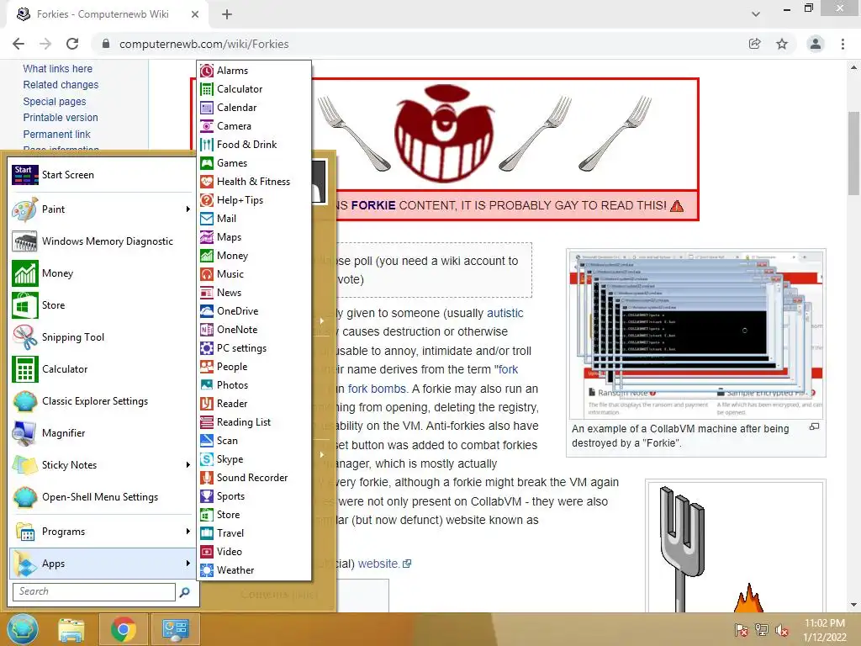Open a new browser tab
The height and width of the screenshot is (646, 861).
(x=227, y=14)
